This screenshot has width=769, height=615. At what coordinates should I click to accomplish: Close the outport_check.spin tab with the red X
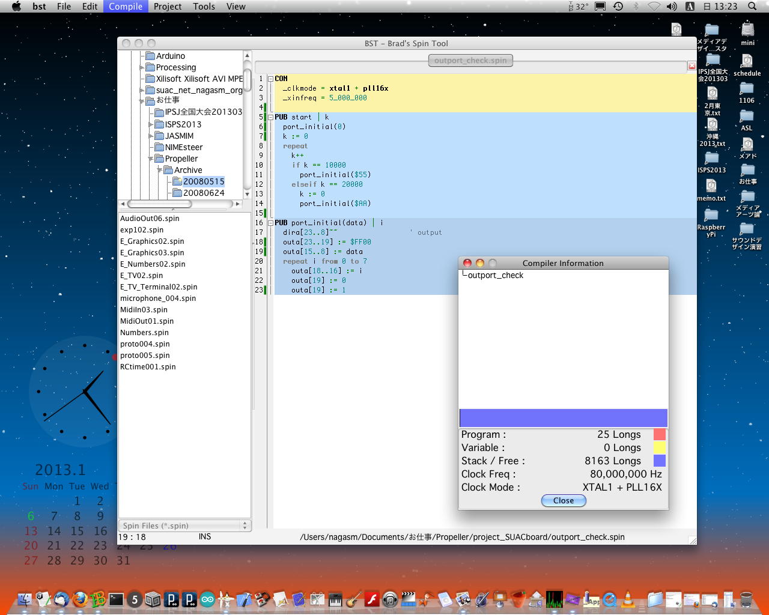coord(691,65)
